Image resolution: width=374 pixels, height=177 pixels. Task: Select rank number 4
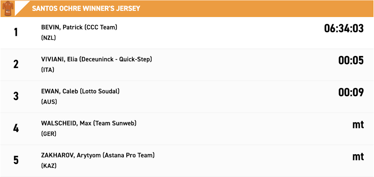pyautogui.click(x=16, y=128)
